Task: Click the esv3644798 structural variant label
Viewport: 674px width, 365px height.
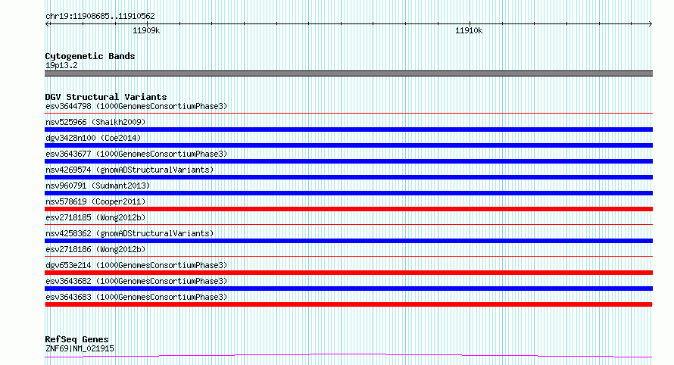Action: click(x=136, y=106)
